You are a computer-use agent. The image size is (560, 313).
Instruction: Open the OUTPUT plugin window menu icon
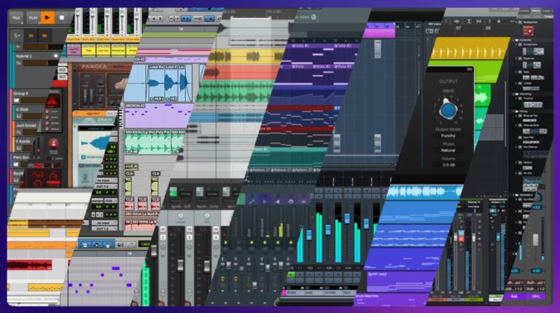coord(470,69)
